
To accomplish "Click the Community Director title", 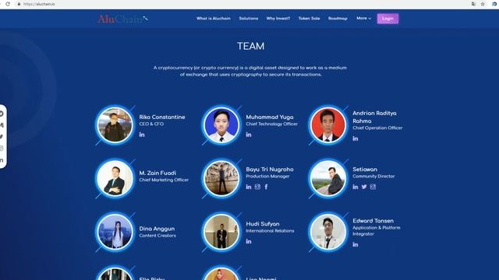I will [x=373, y=177].
